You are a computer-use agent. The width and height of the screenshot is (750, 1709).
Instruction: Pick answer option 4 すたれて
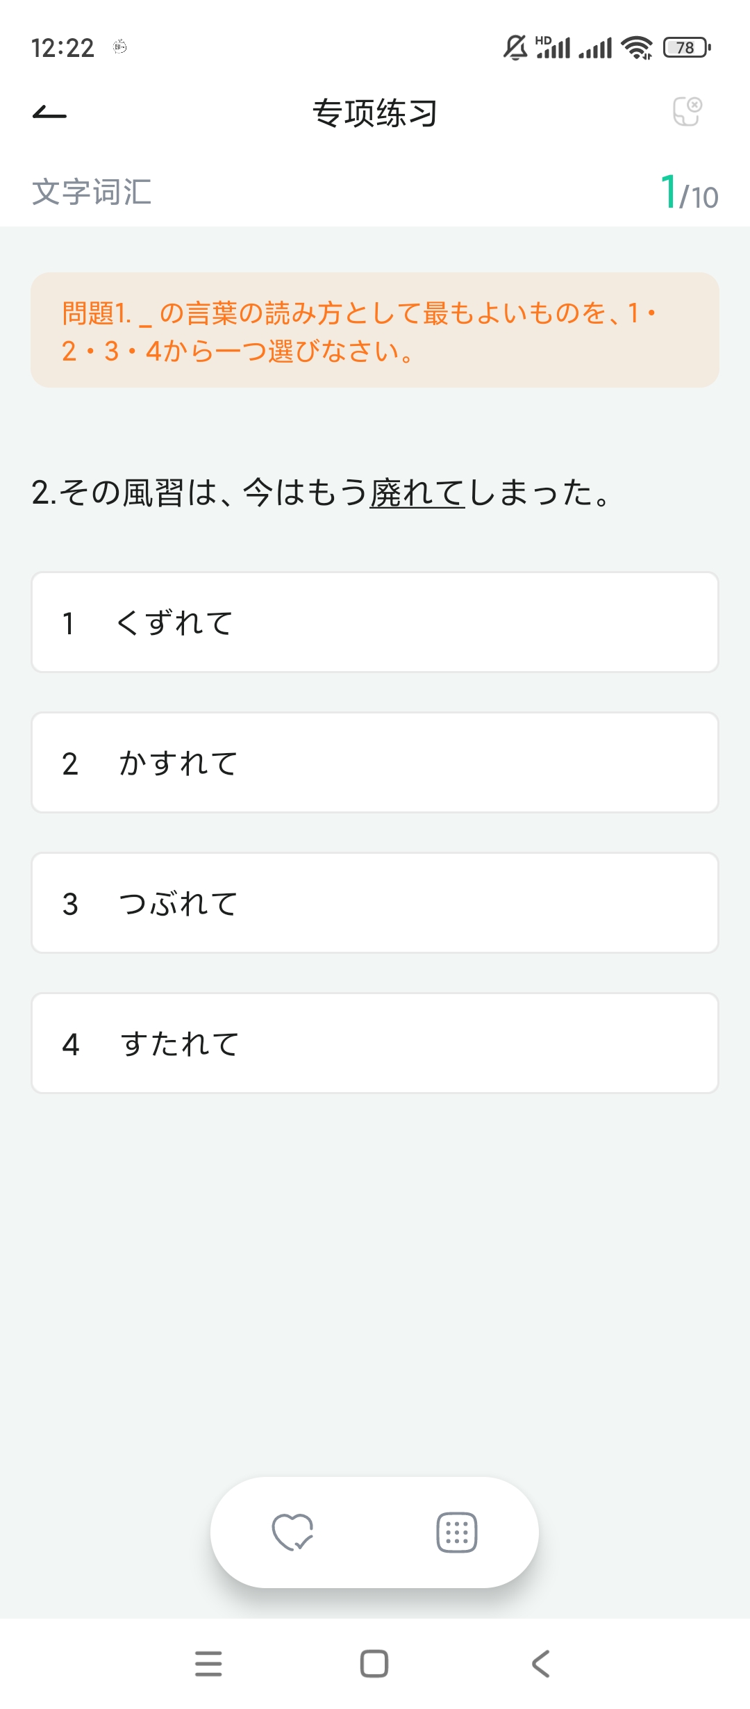pyautogui.click(x=375, y=1043)
